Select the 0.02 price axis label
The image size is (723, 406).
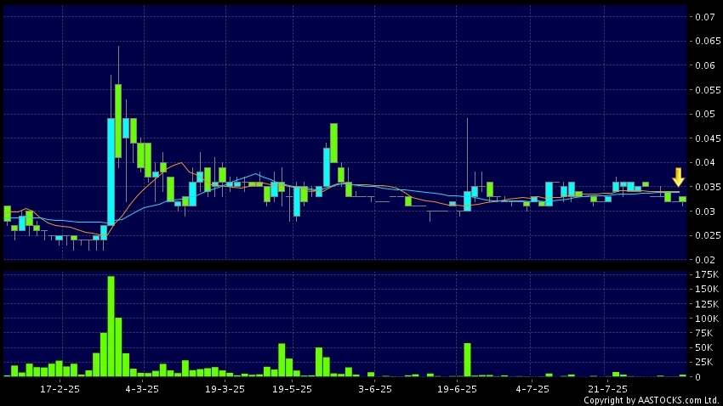(x=705, y=260)
